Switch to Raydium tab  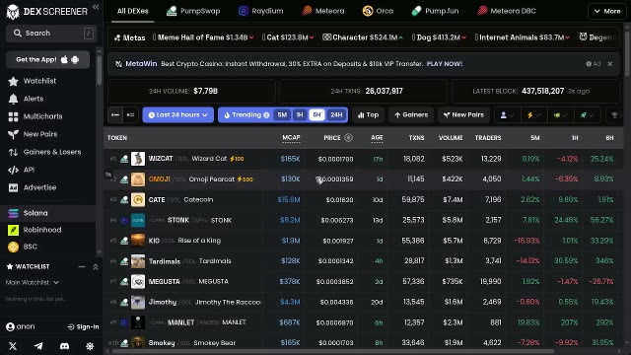[x=260, y=11]
